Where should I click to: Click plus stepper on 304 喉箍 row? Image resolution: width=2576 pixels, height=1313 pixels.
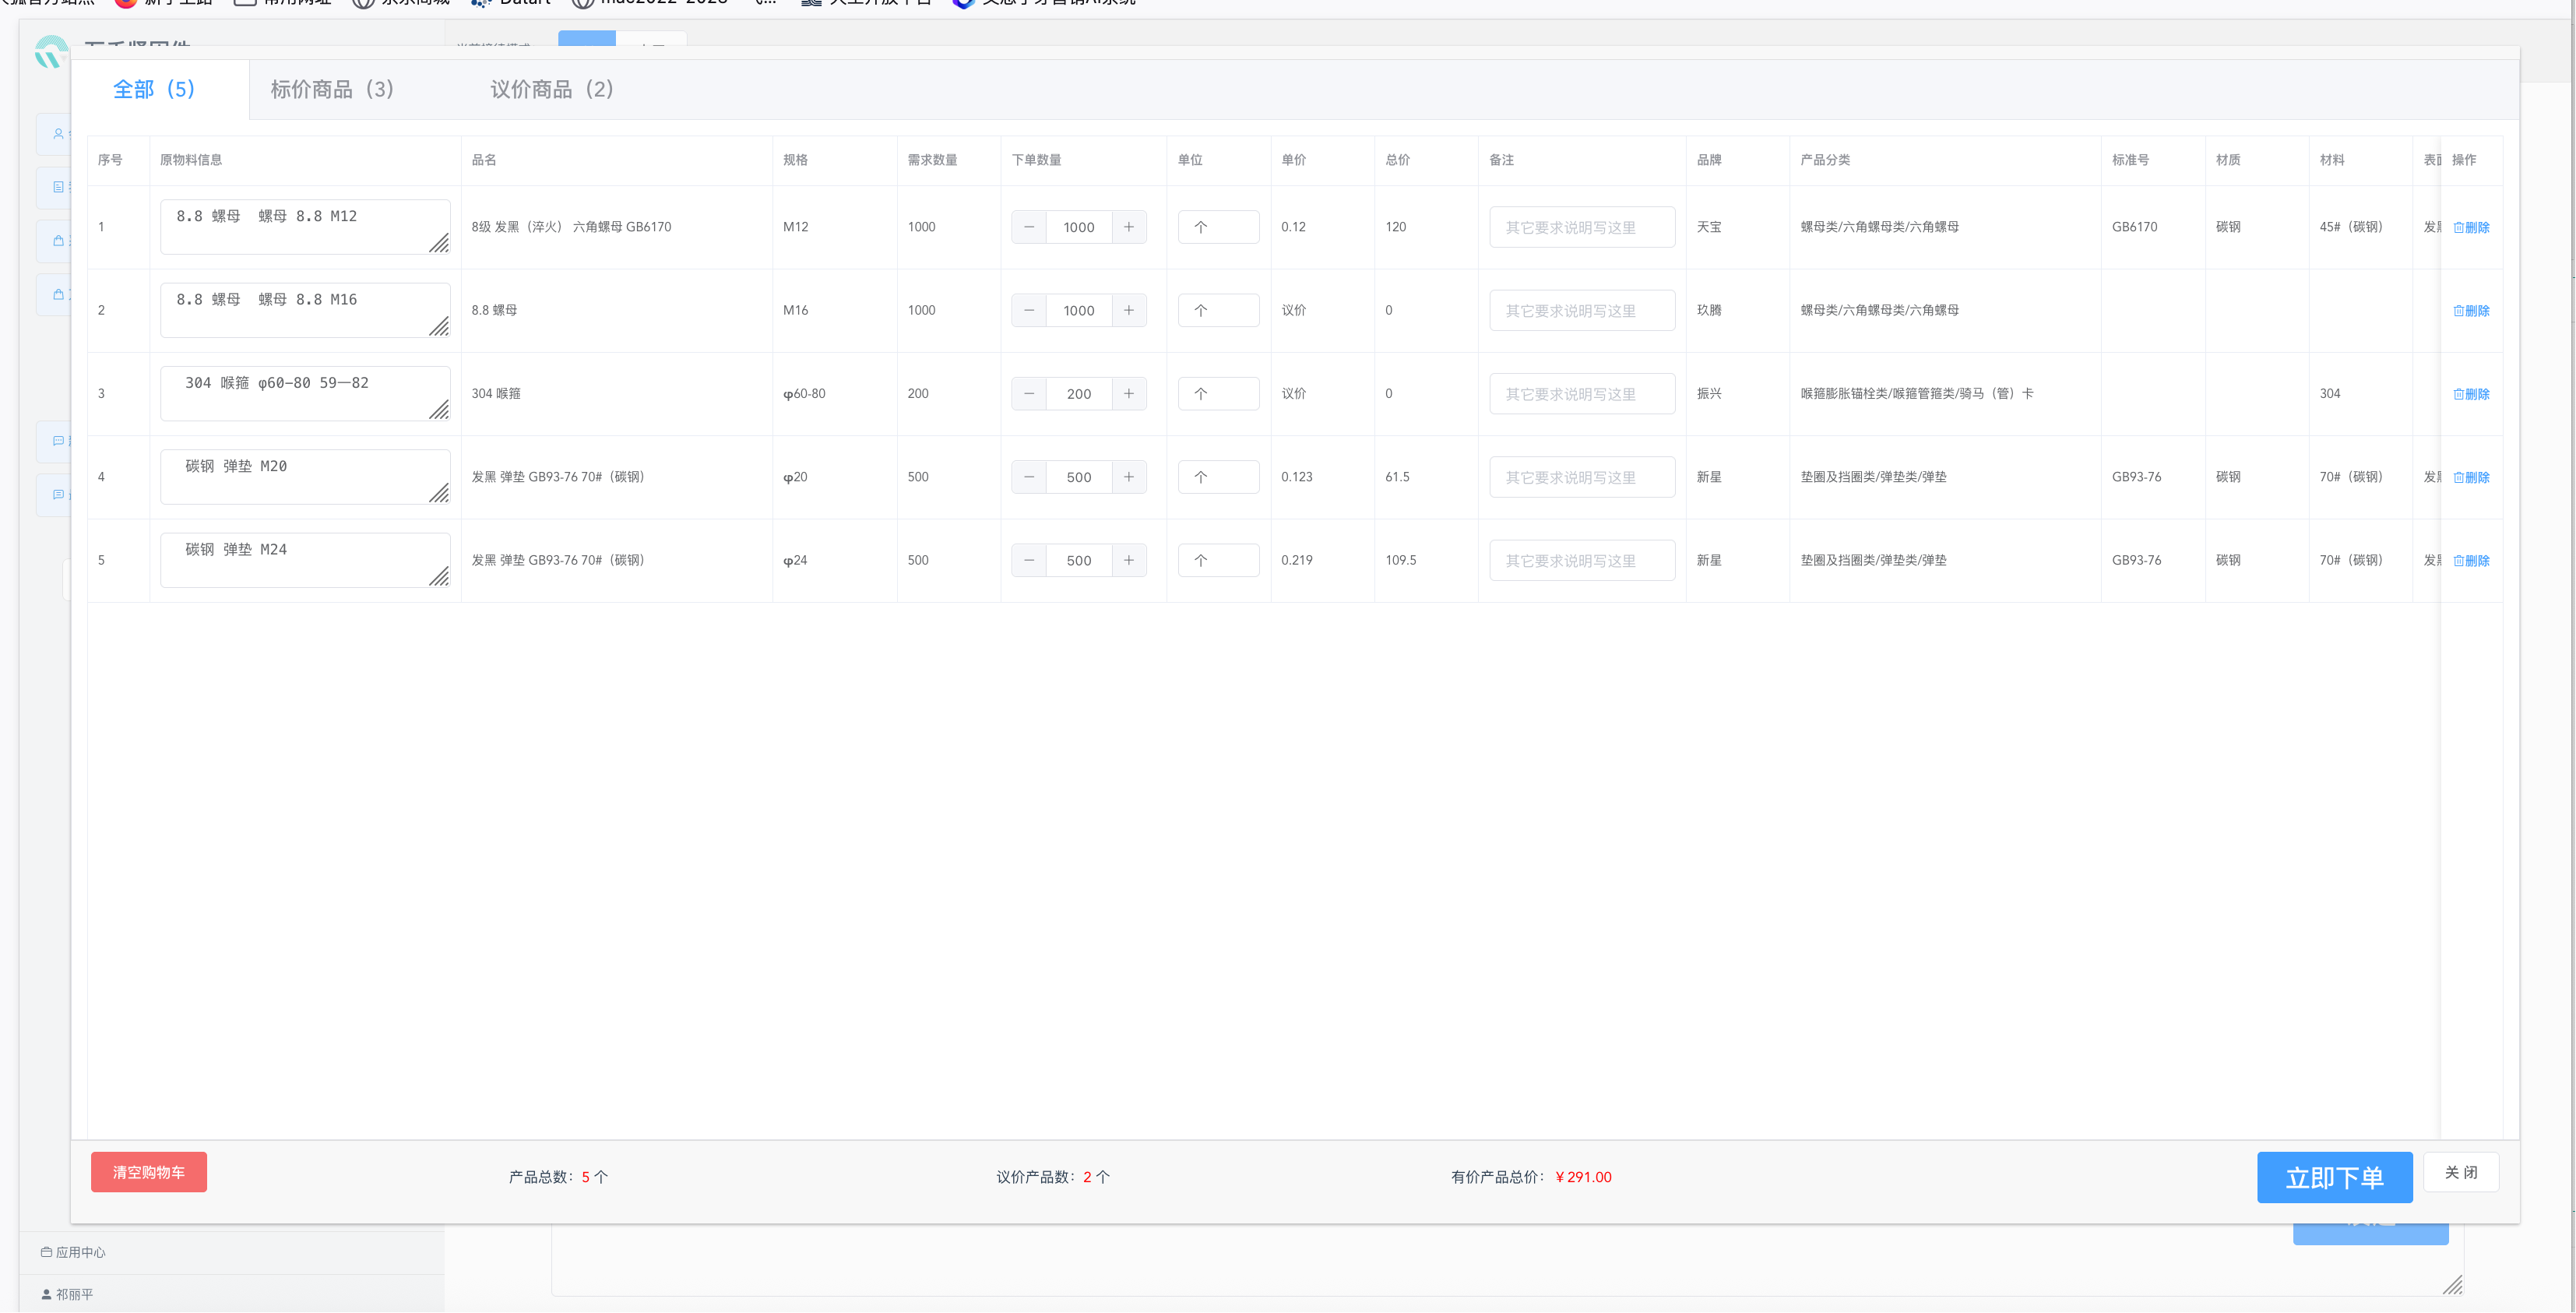point(1128,394)
